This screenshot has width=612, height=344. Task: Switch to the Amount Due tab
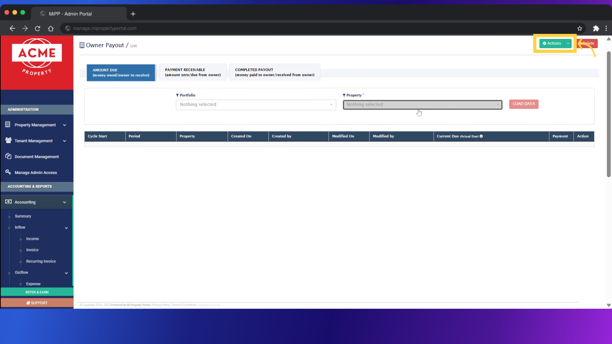(121, 73)
